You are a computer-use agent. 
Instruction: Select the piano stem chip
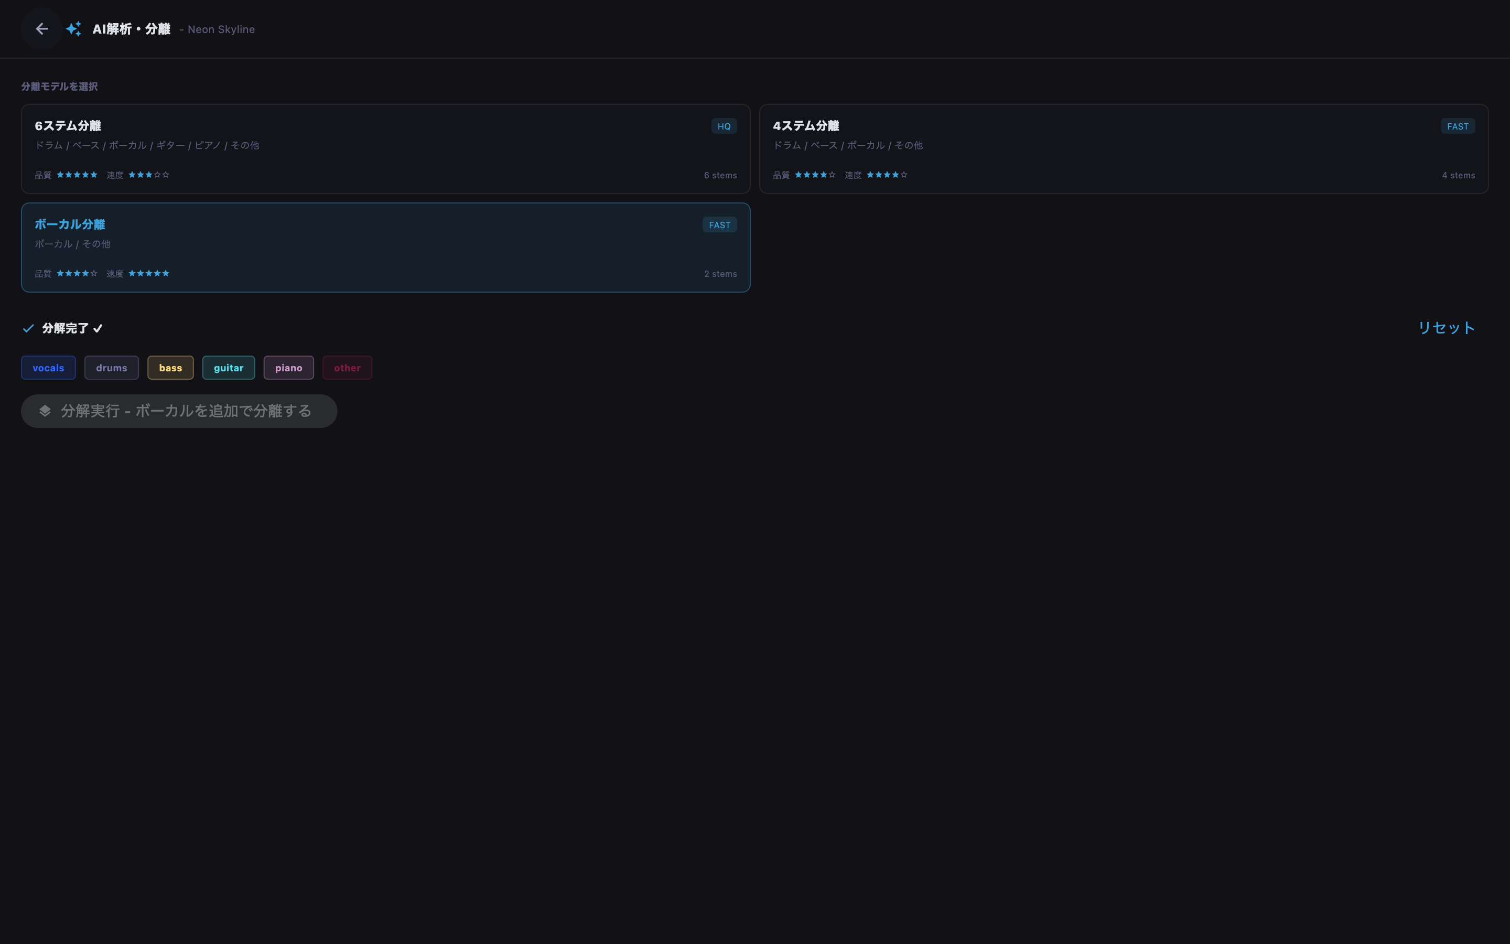[289, 368]
